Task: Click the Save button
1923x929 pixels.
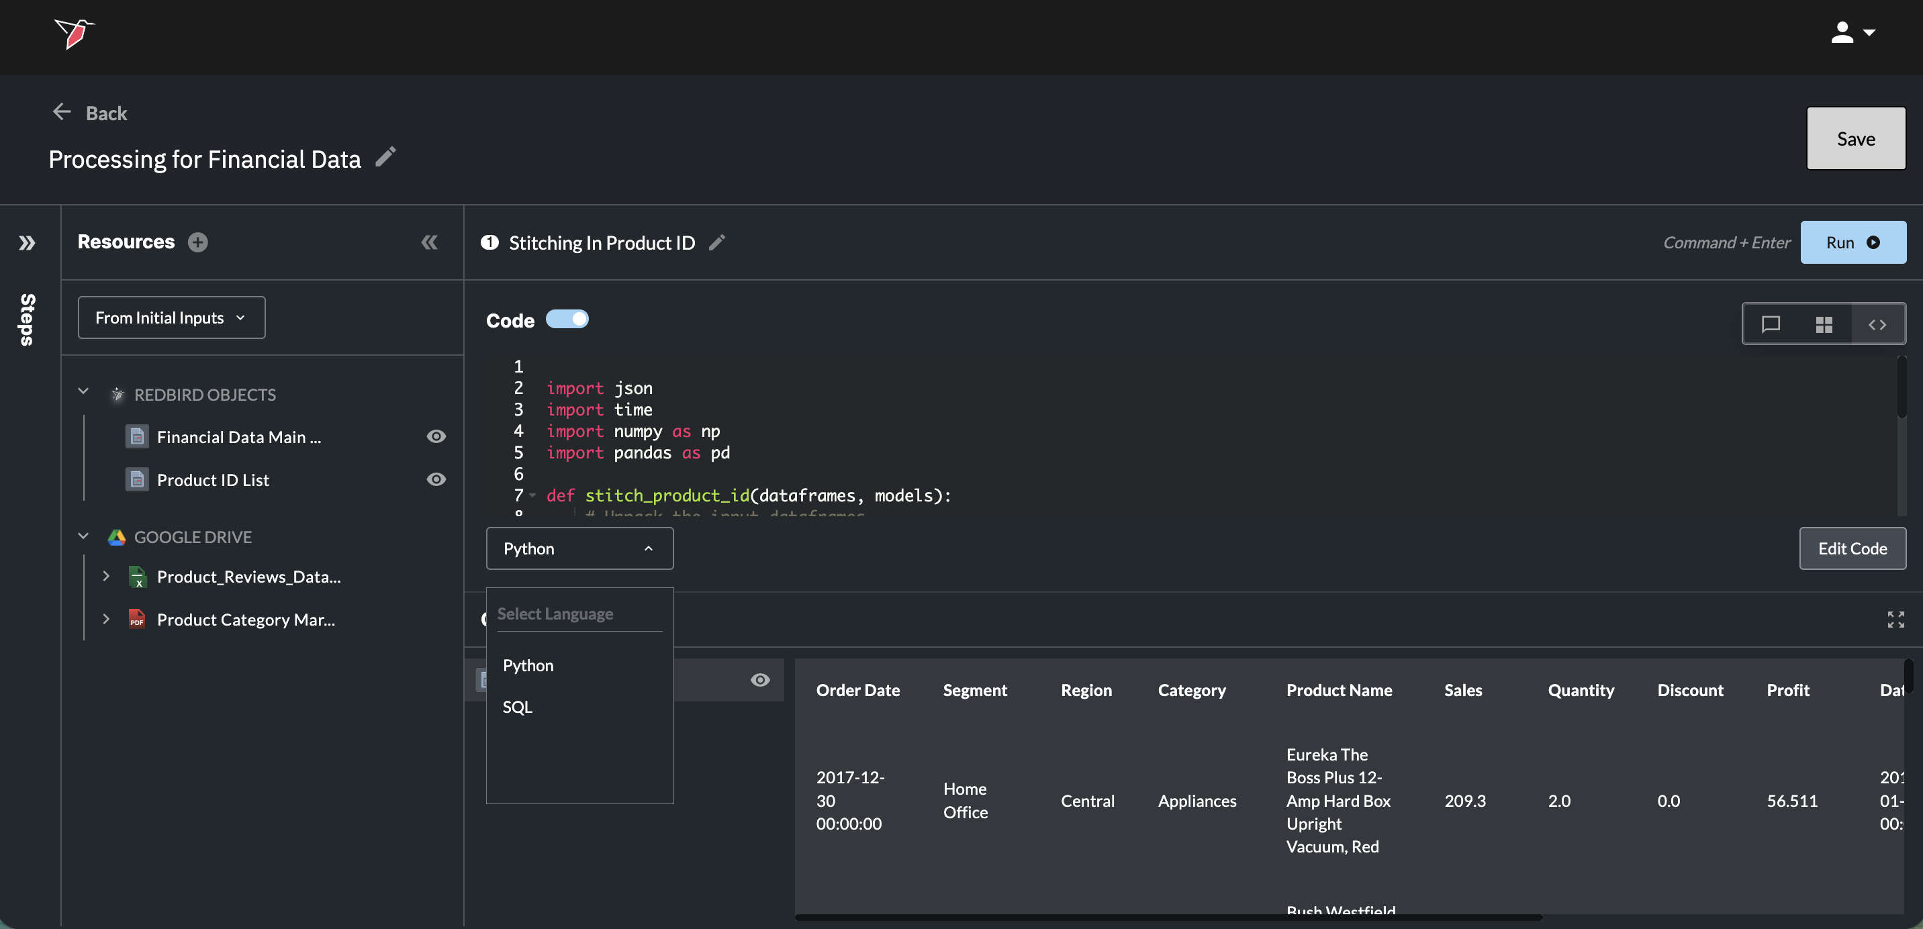Action: 1855,138
